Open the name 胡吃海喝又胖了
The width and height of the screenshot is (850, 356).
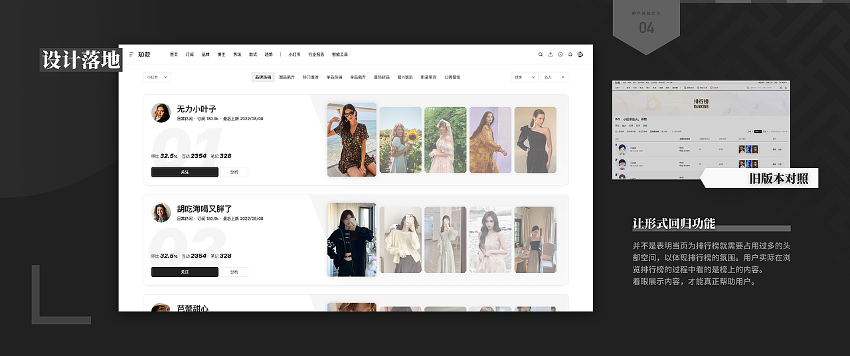205,209
